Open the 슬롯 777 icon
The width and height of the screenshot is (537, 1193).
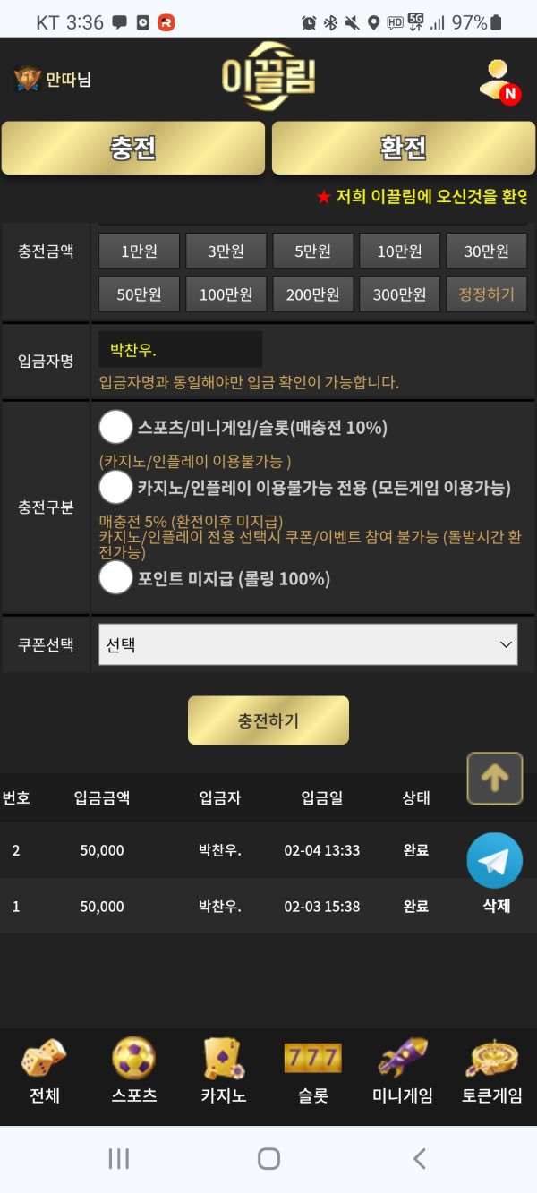tap(313, 1059)
